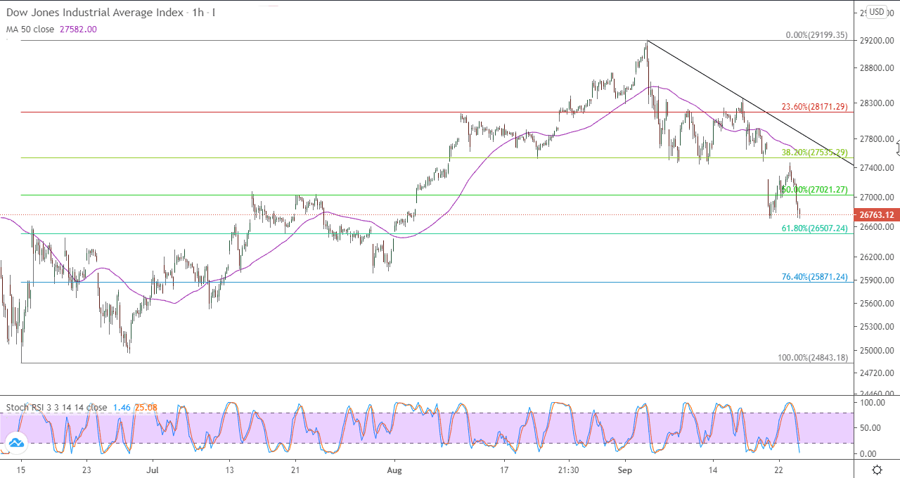Click the current price label 26763.12
The width and height of the screenshot is (900, 478).
(x=875, y=214)
